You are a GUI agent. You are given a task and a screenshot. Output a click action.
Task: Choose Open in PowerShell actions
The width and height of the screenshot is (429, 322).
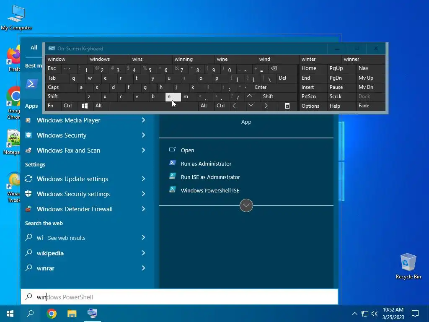pyautogui.click(x=187, y=151)
